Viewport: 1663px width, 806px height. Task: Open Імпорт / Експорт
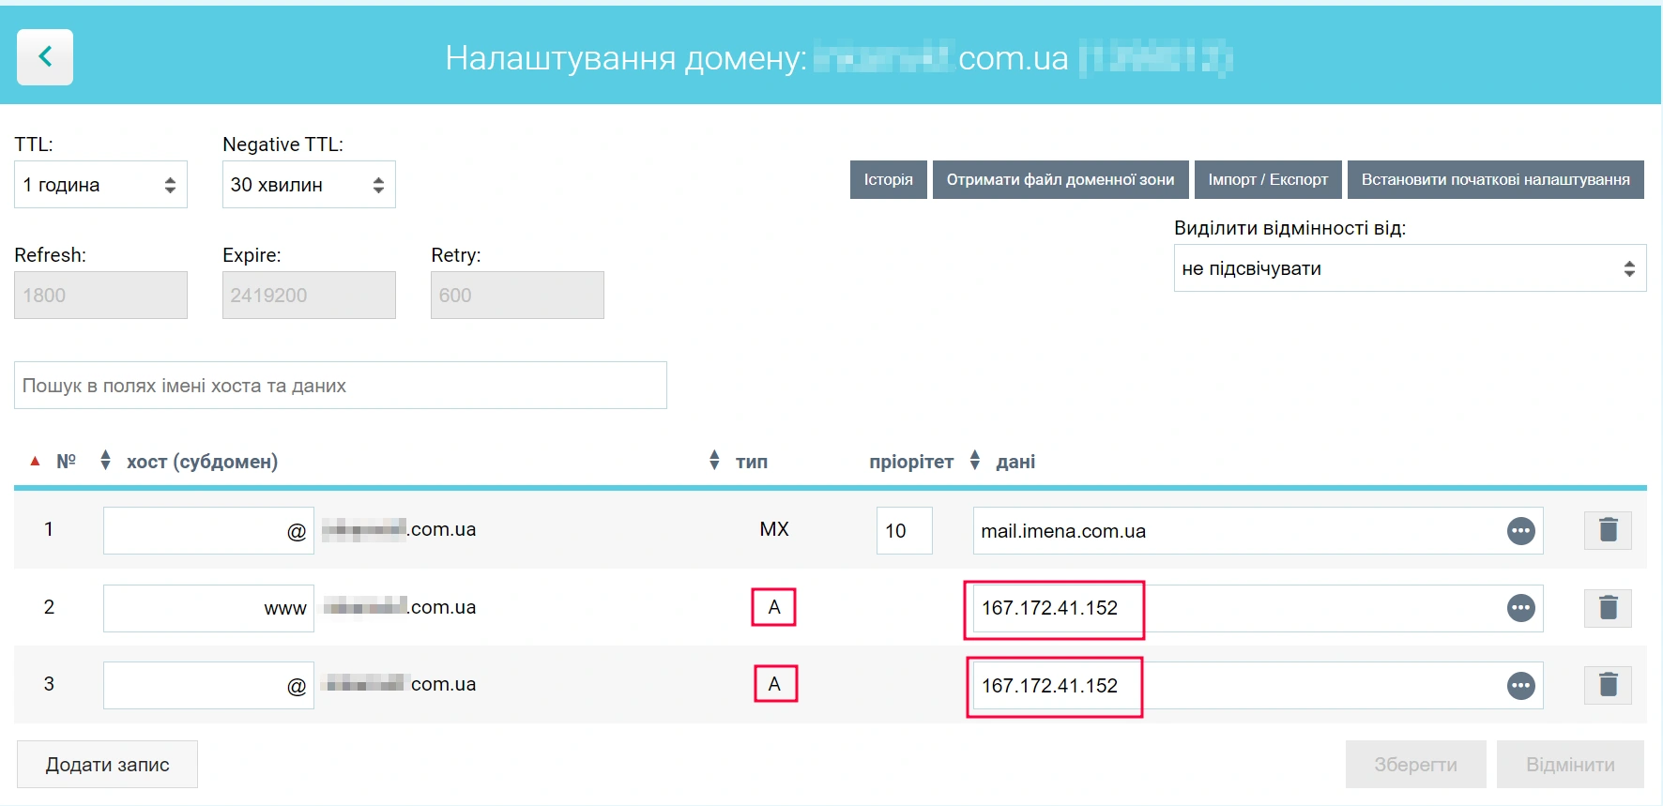click(1267, 179)
